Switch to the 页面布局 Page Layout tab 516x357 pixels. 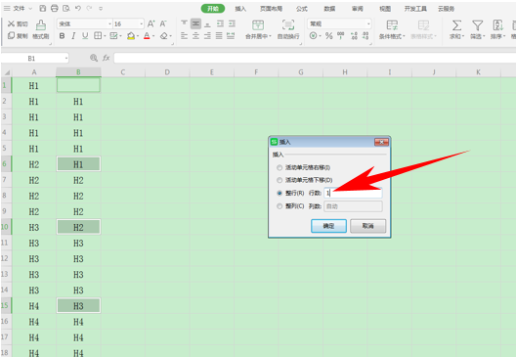click(271, 9)
